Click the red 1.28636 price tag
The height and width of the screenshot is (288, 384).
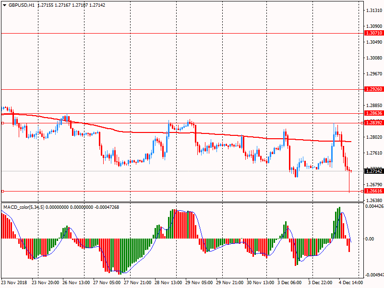pos(373,113)
